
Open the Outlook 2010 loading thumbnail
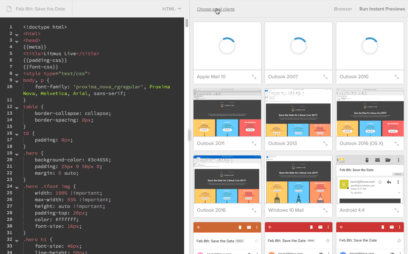pyautogui.click(x=370, y=46)
